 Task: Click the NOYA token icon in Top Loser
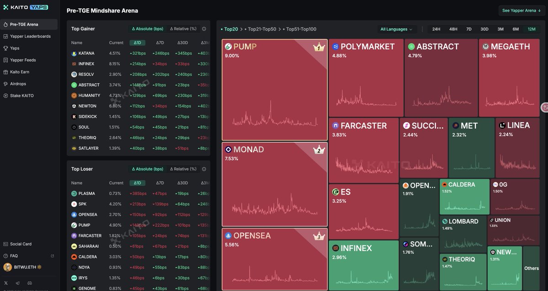[x=74, y=267]
